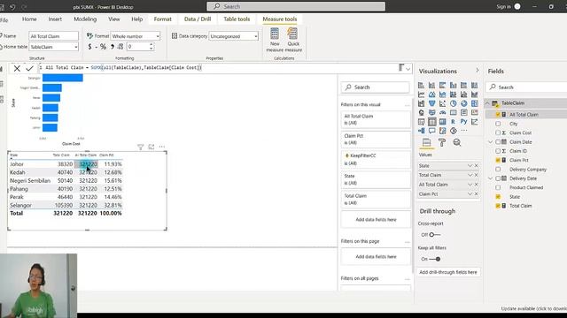Check the Claim ID field checkbox
Screen dimensions: 567x318
(x=498, y=151)
